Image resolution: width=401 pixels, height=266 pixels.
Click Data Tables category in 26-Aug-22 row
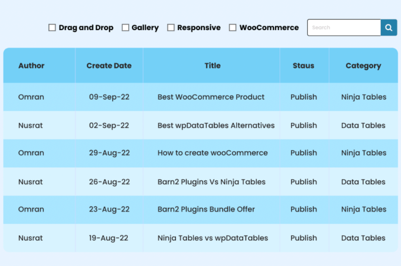click(363, 182)
